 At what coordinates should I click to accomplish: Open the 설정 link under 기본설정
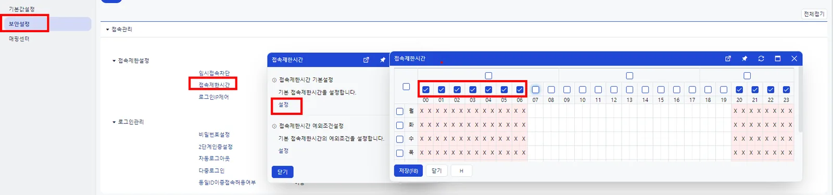283,105
